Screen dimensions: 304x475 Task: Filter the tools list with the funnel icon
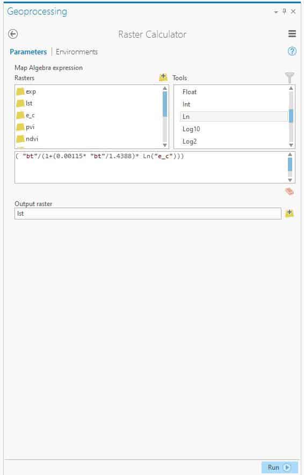(289, 77)
